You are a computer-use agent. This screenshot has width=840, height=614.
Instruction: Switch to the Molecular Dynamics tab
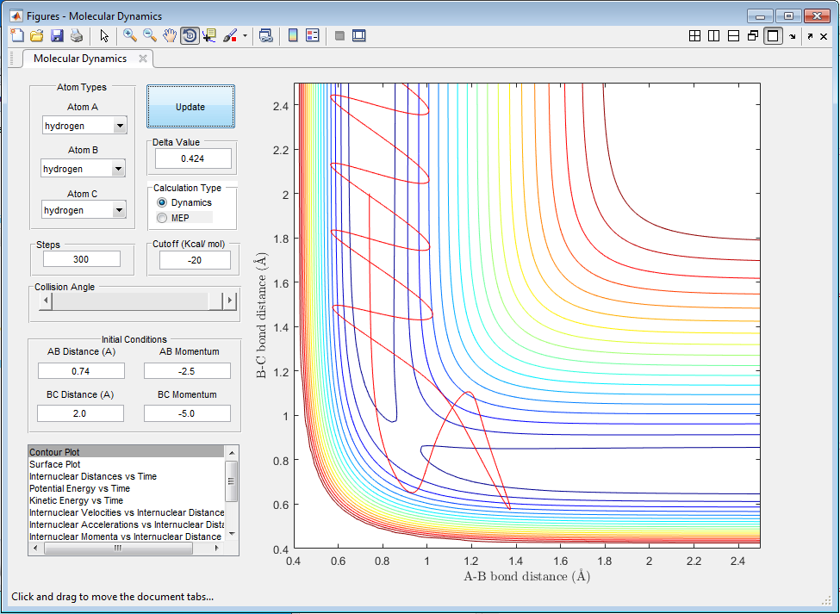80,59
